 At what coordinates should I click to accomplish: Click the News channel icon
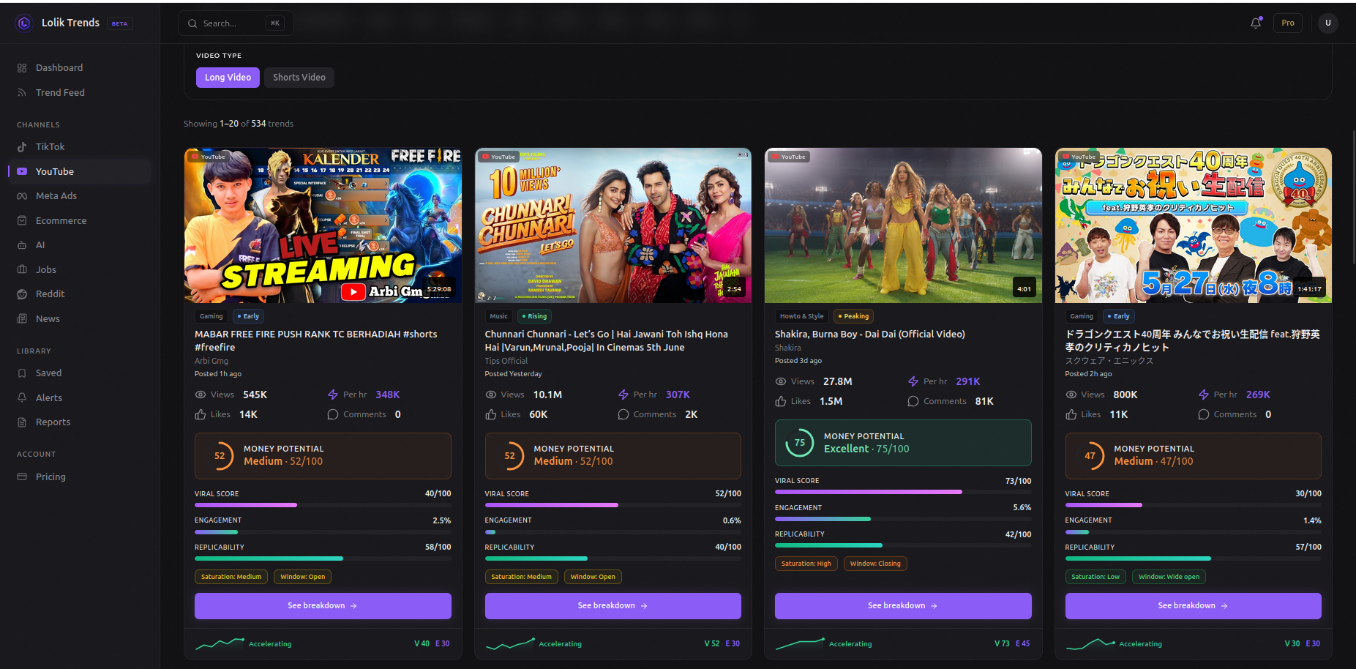coord(22,318)
